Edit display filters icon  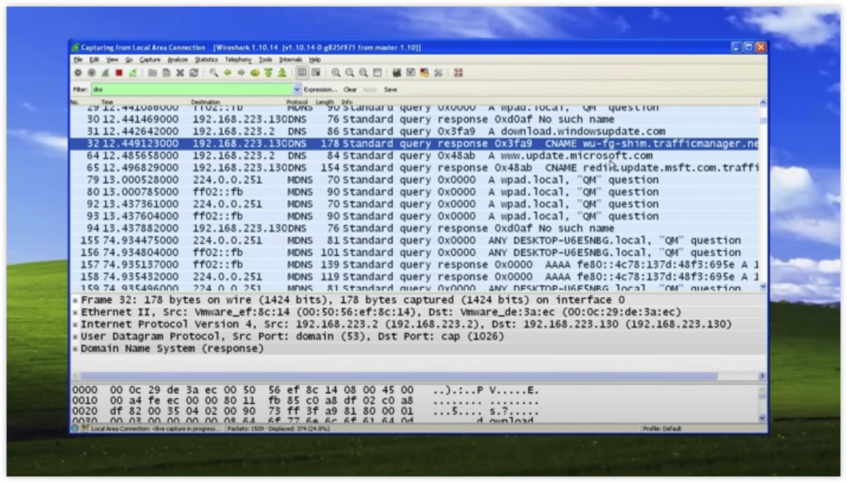(x=410, y=73)
